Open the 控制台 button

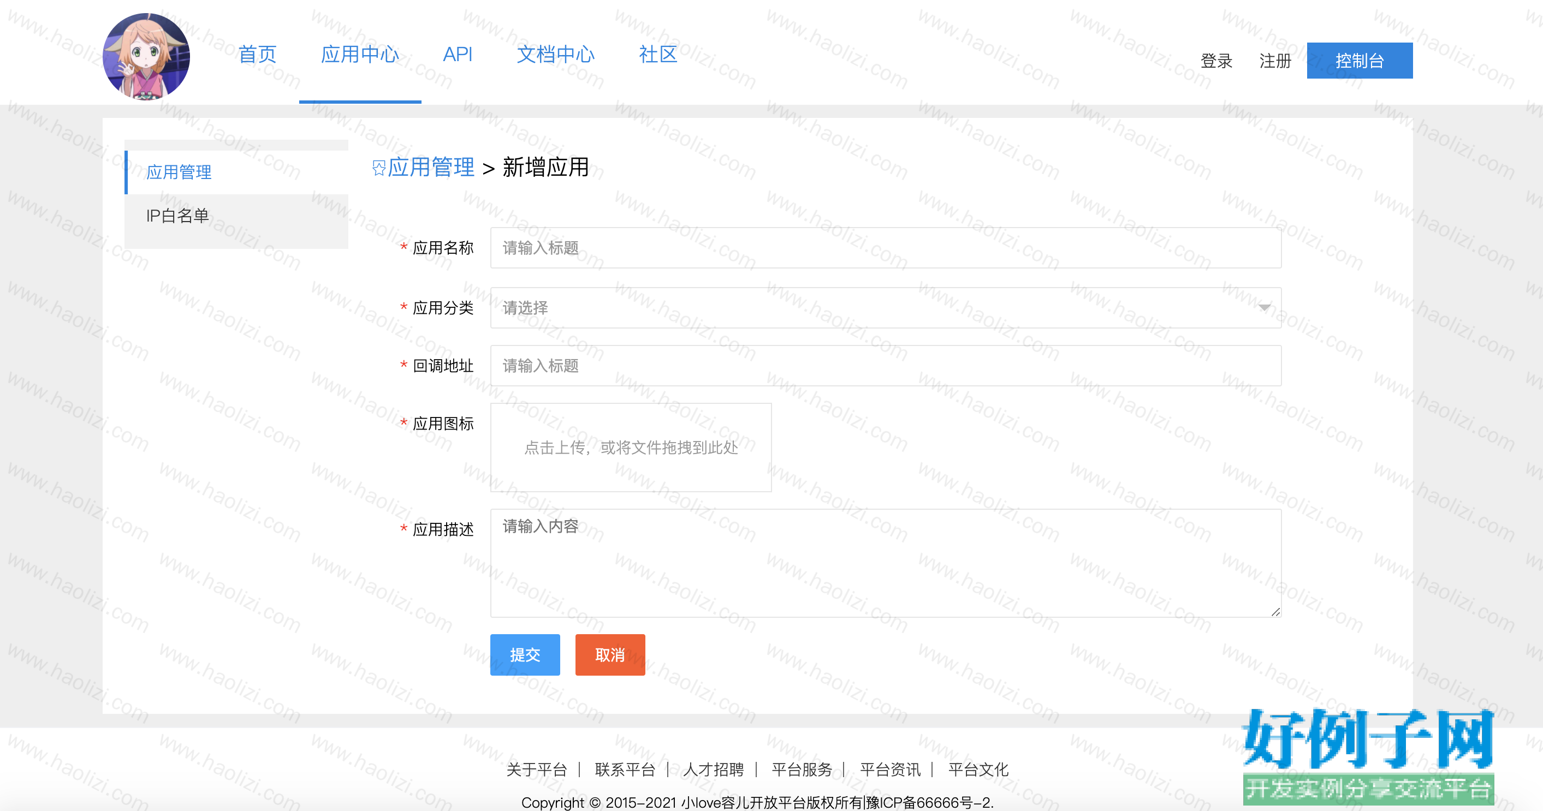click(1359, 61)
